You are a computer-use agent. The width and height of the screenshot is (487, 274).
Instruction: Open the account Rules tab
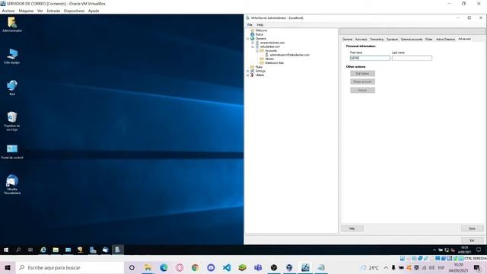429,39
